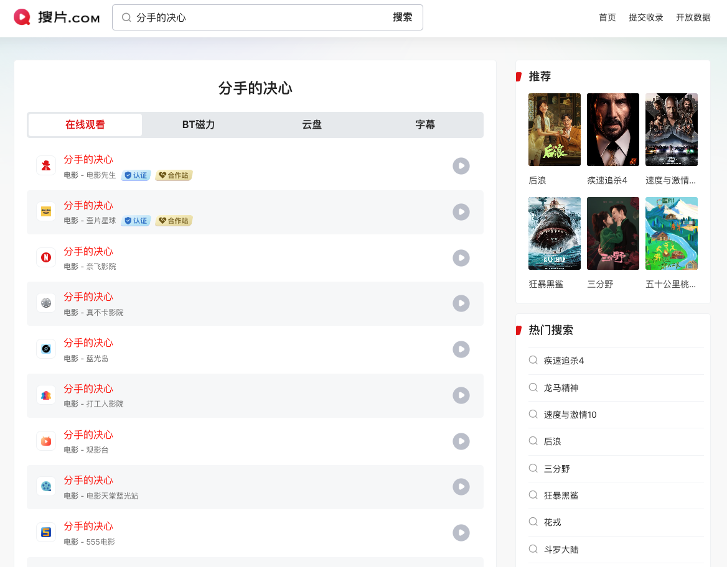Click 电影 - 打工人影院 source text
This screenshot has width=727, height=567.
(93, 404)
